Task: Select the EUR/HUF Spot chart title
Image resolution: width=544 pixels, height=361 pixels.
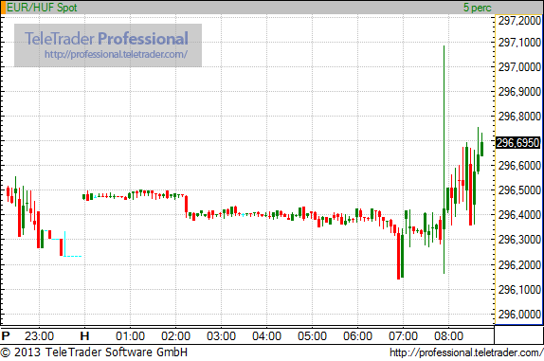Action: (42, 8)
